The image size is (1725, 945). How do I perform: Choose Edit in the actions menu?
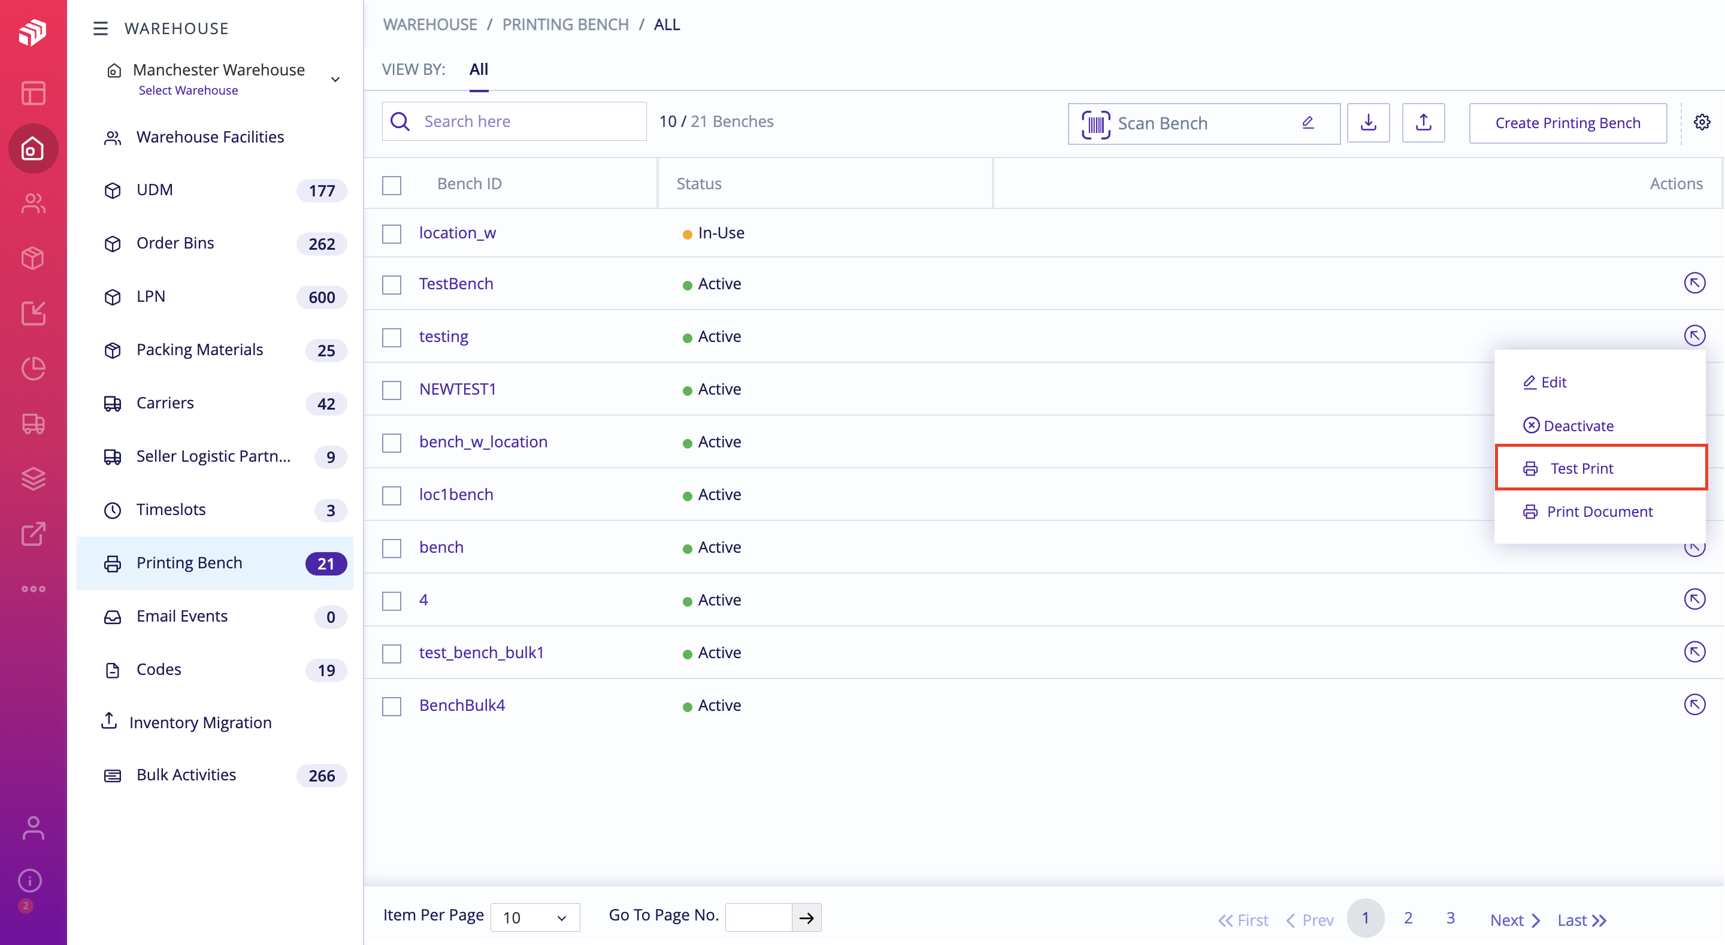pos(1544,381)
